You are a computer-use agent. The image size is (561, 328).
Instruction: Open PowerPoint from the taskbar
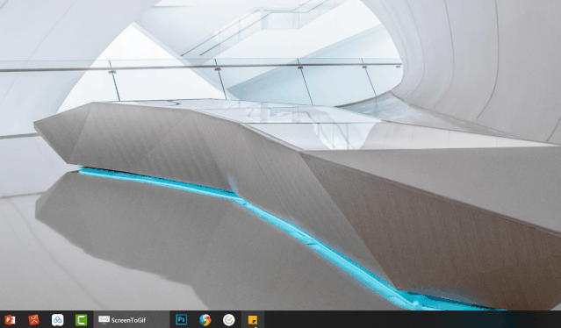(10, 320)
